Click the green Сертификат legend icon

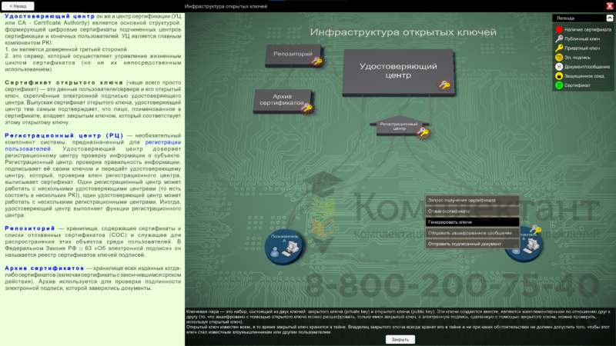(559, 85)
